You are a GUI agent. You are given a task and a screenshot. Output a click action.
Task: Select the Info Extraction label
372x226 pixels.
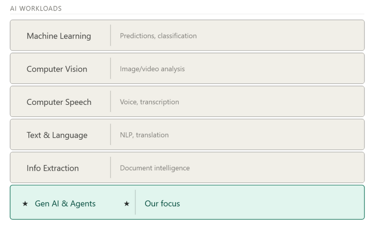(53, 168)
